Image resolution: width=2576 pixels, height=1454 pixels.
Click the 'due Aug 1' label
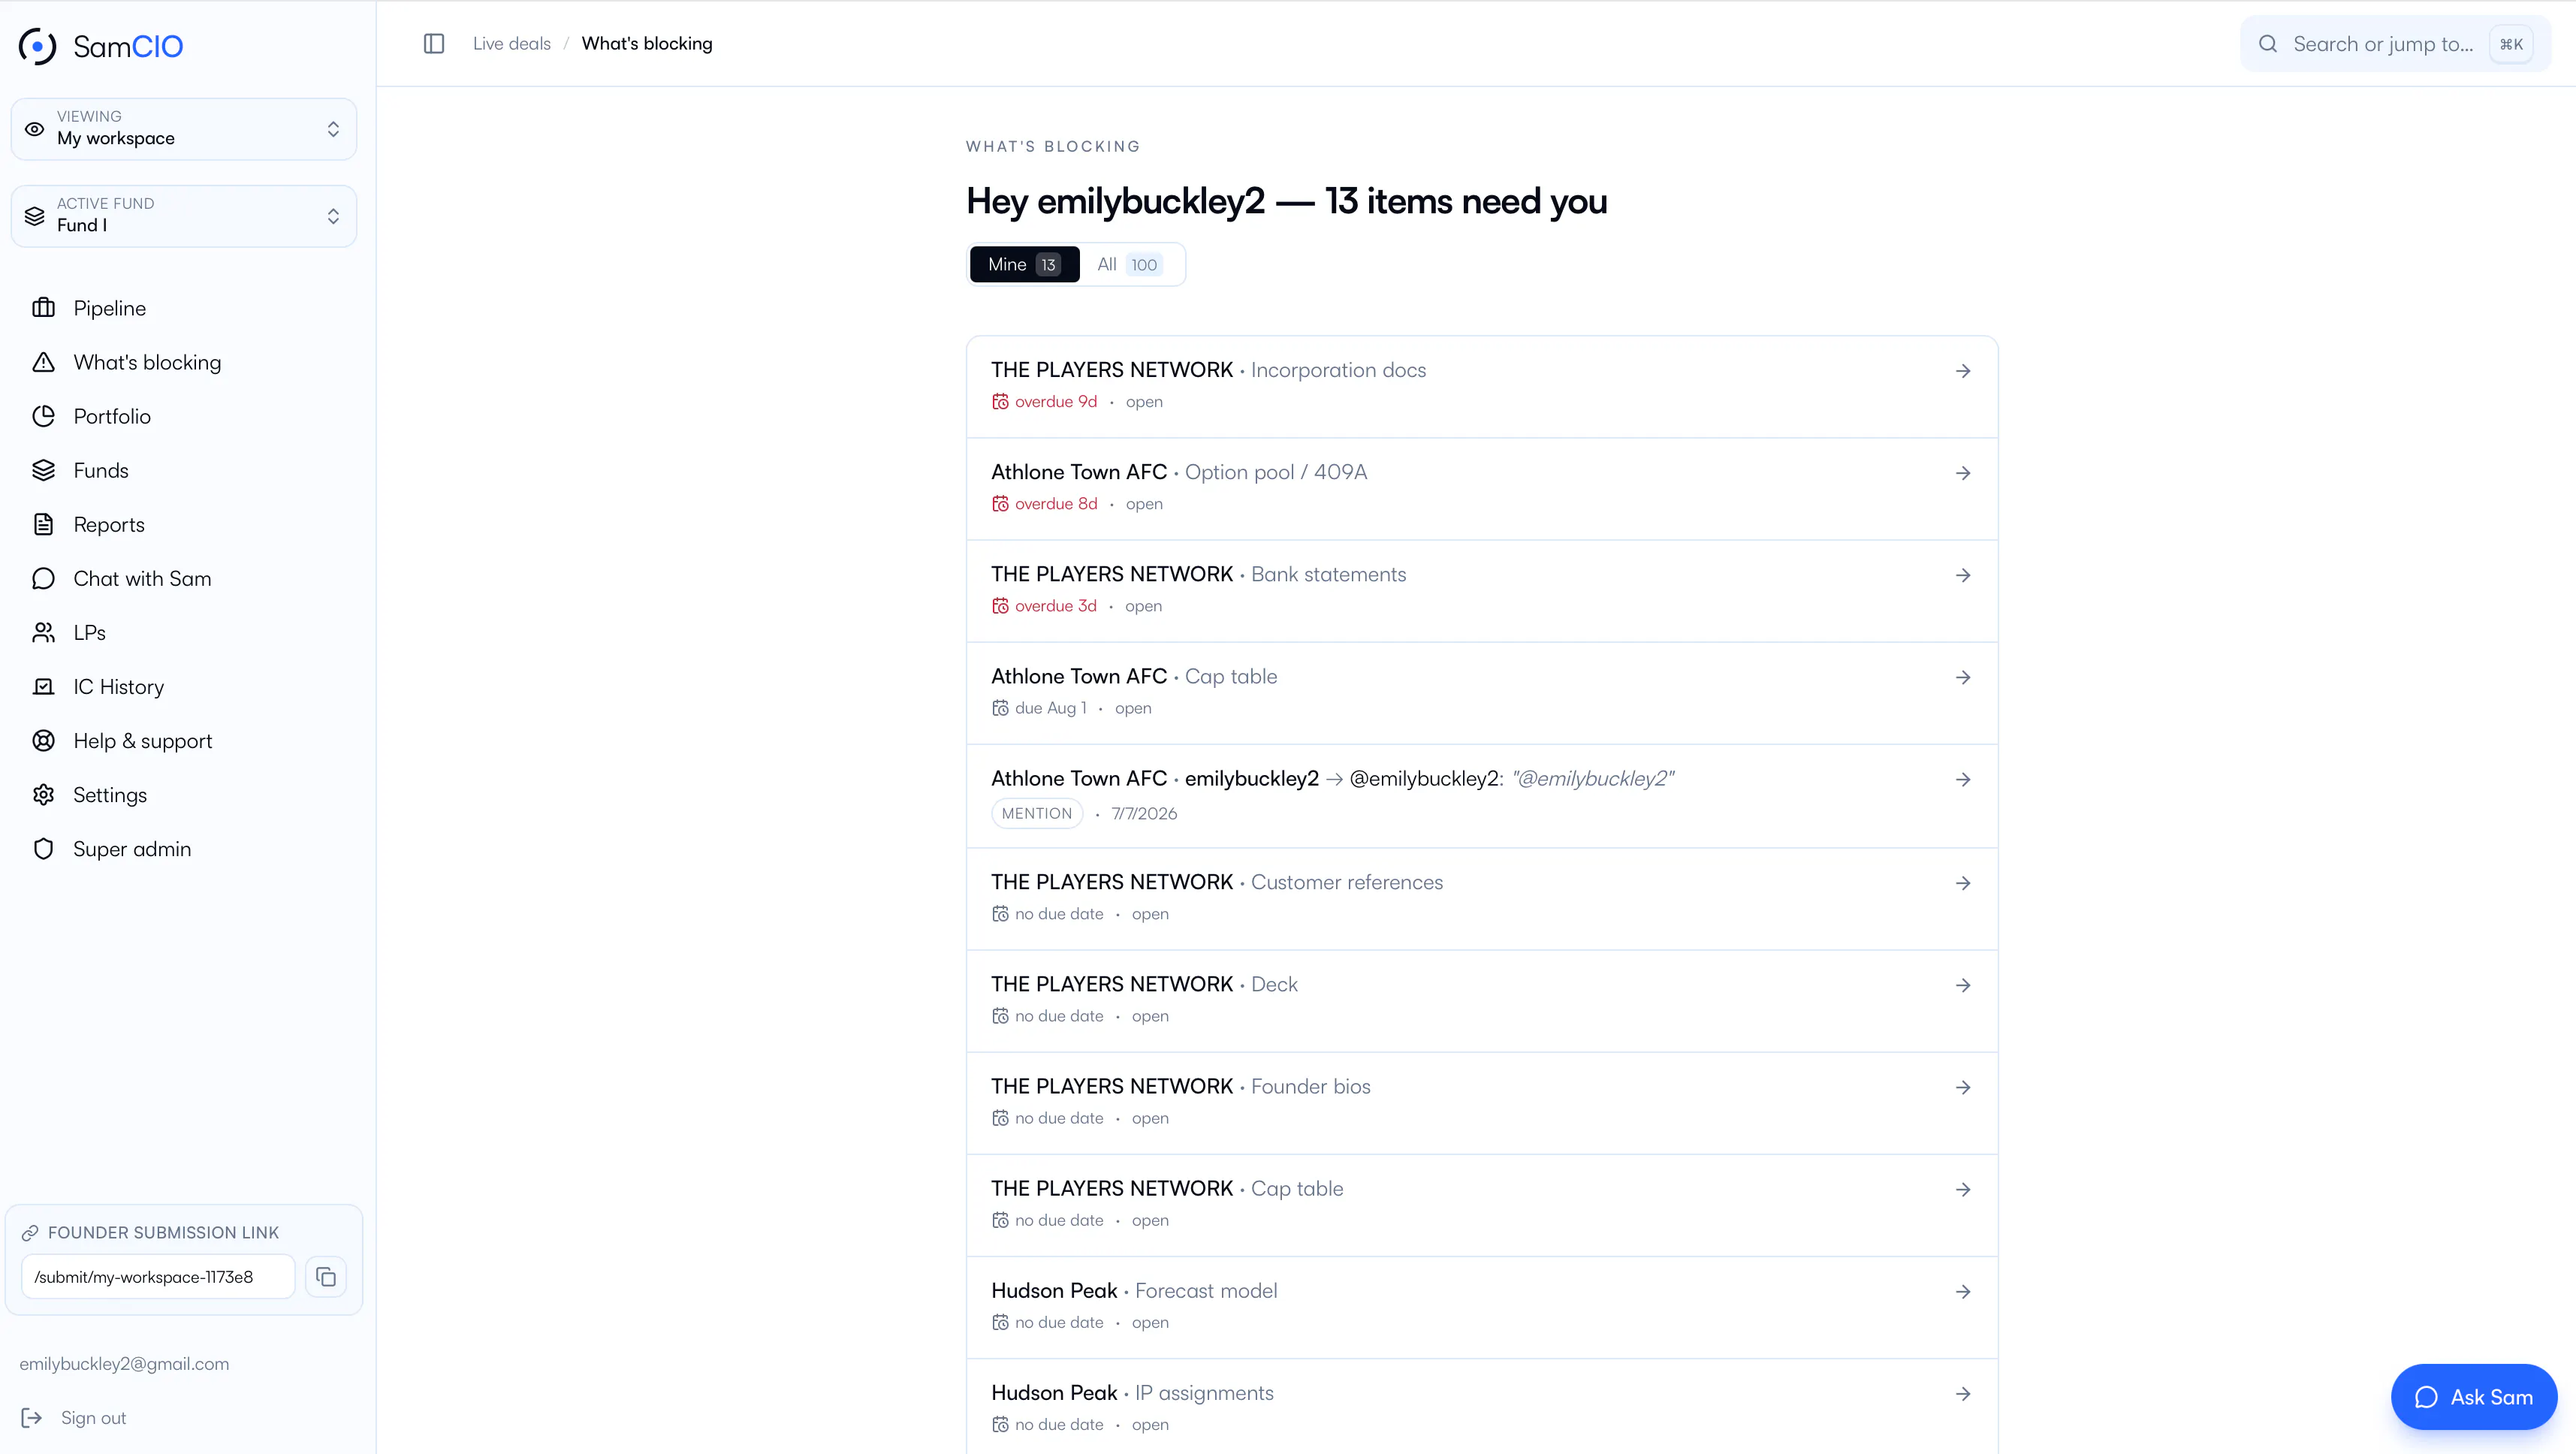pyautogui.click(x=1050, y=708)
